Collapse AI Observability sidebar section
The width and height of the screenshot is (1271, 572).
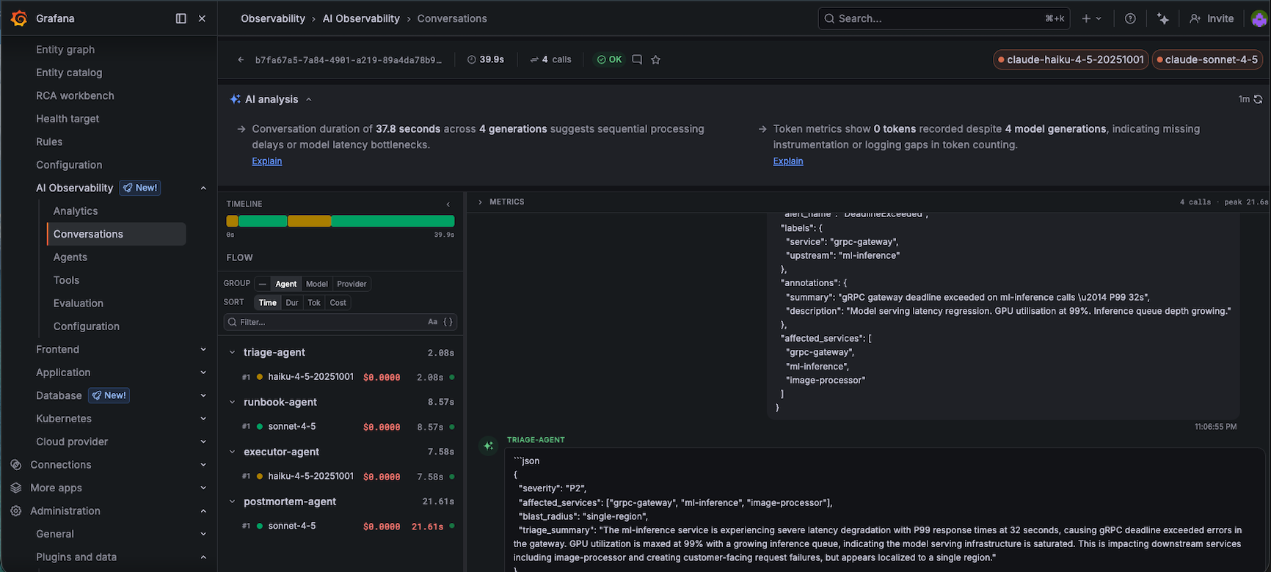click(x=203, y=188)
